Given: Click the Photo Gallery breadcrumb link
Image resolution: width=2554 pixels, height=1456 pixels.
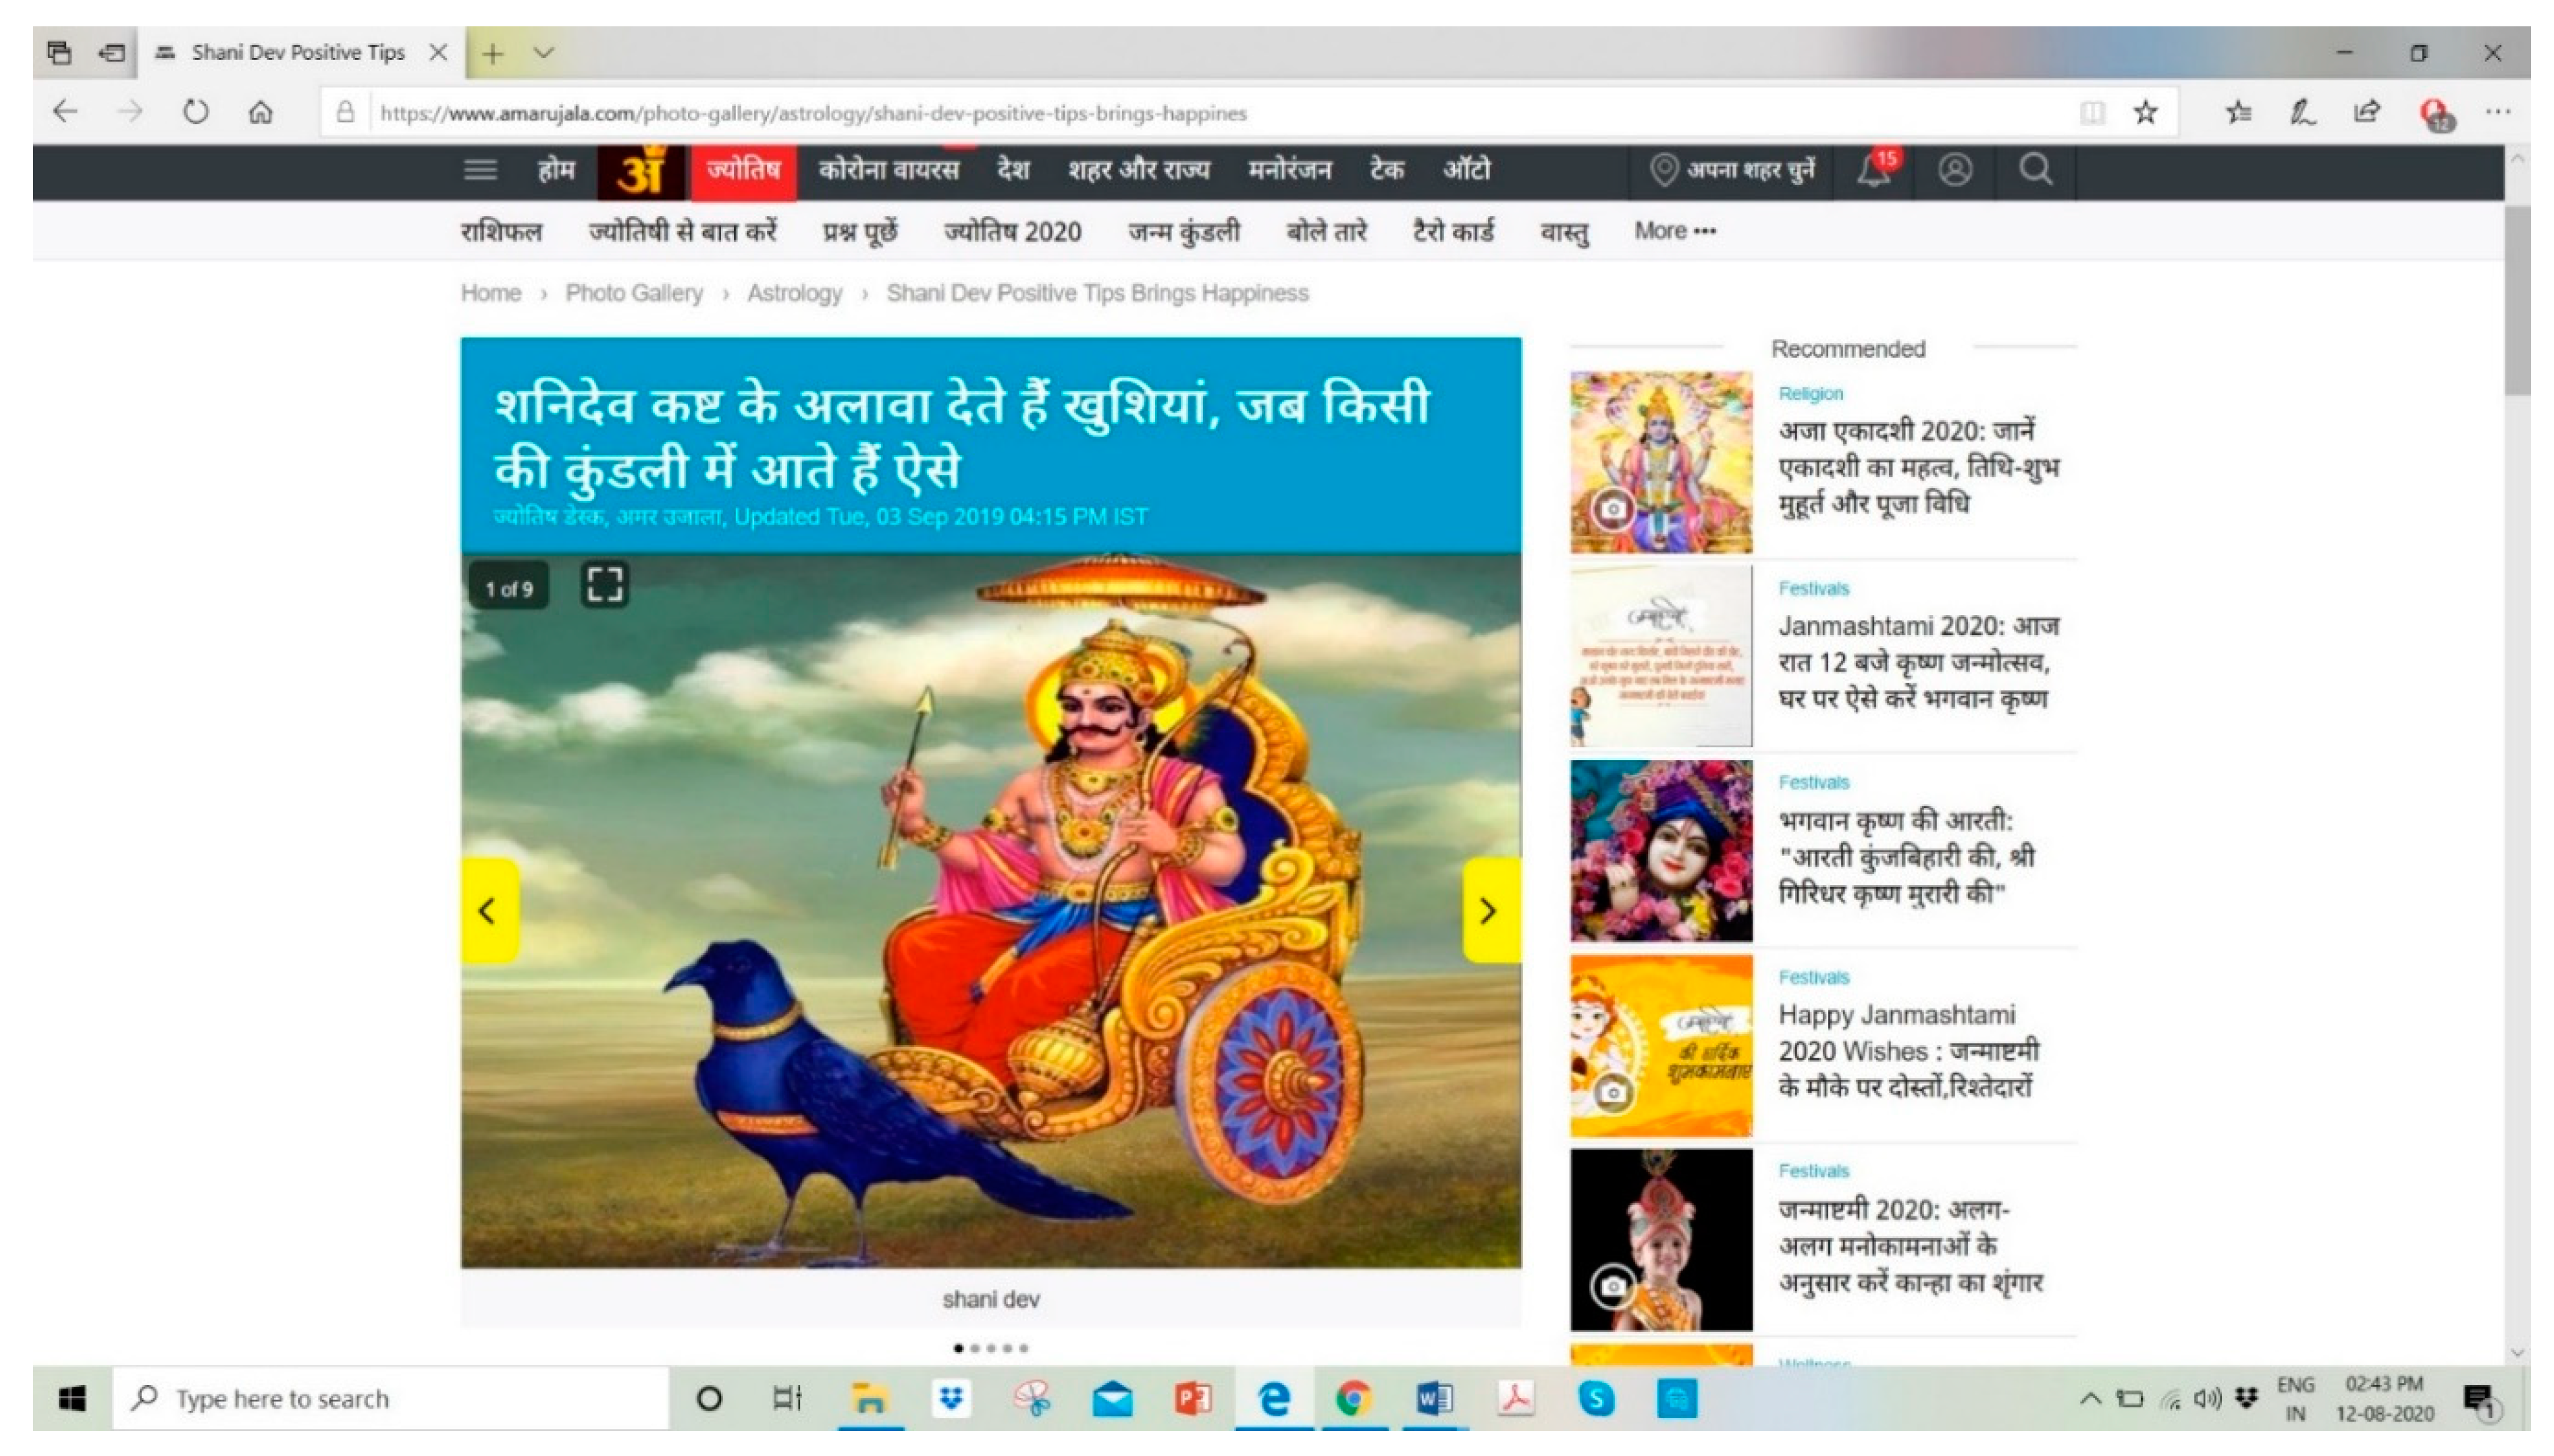Looking at the screenshot, I should pos(633,293).
